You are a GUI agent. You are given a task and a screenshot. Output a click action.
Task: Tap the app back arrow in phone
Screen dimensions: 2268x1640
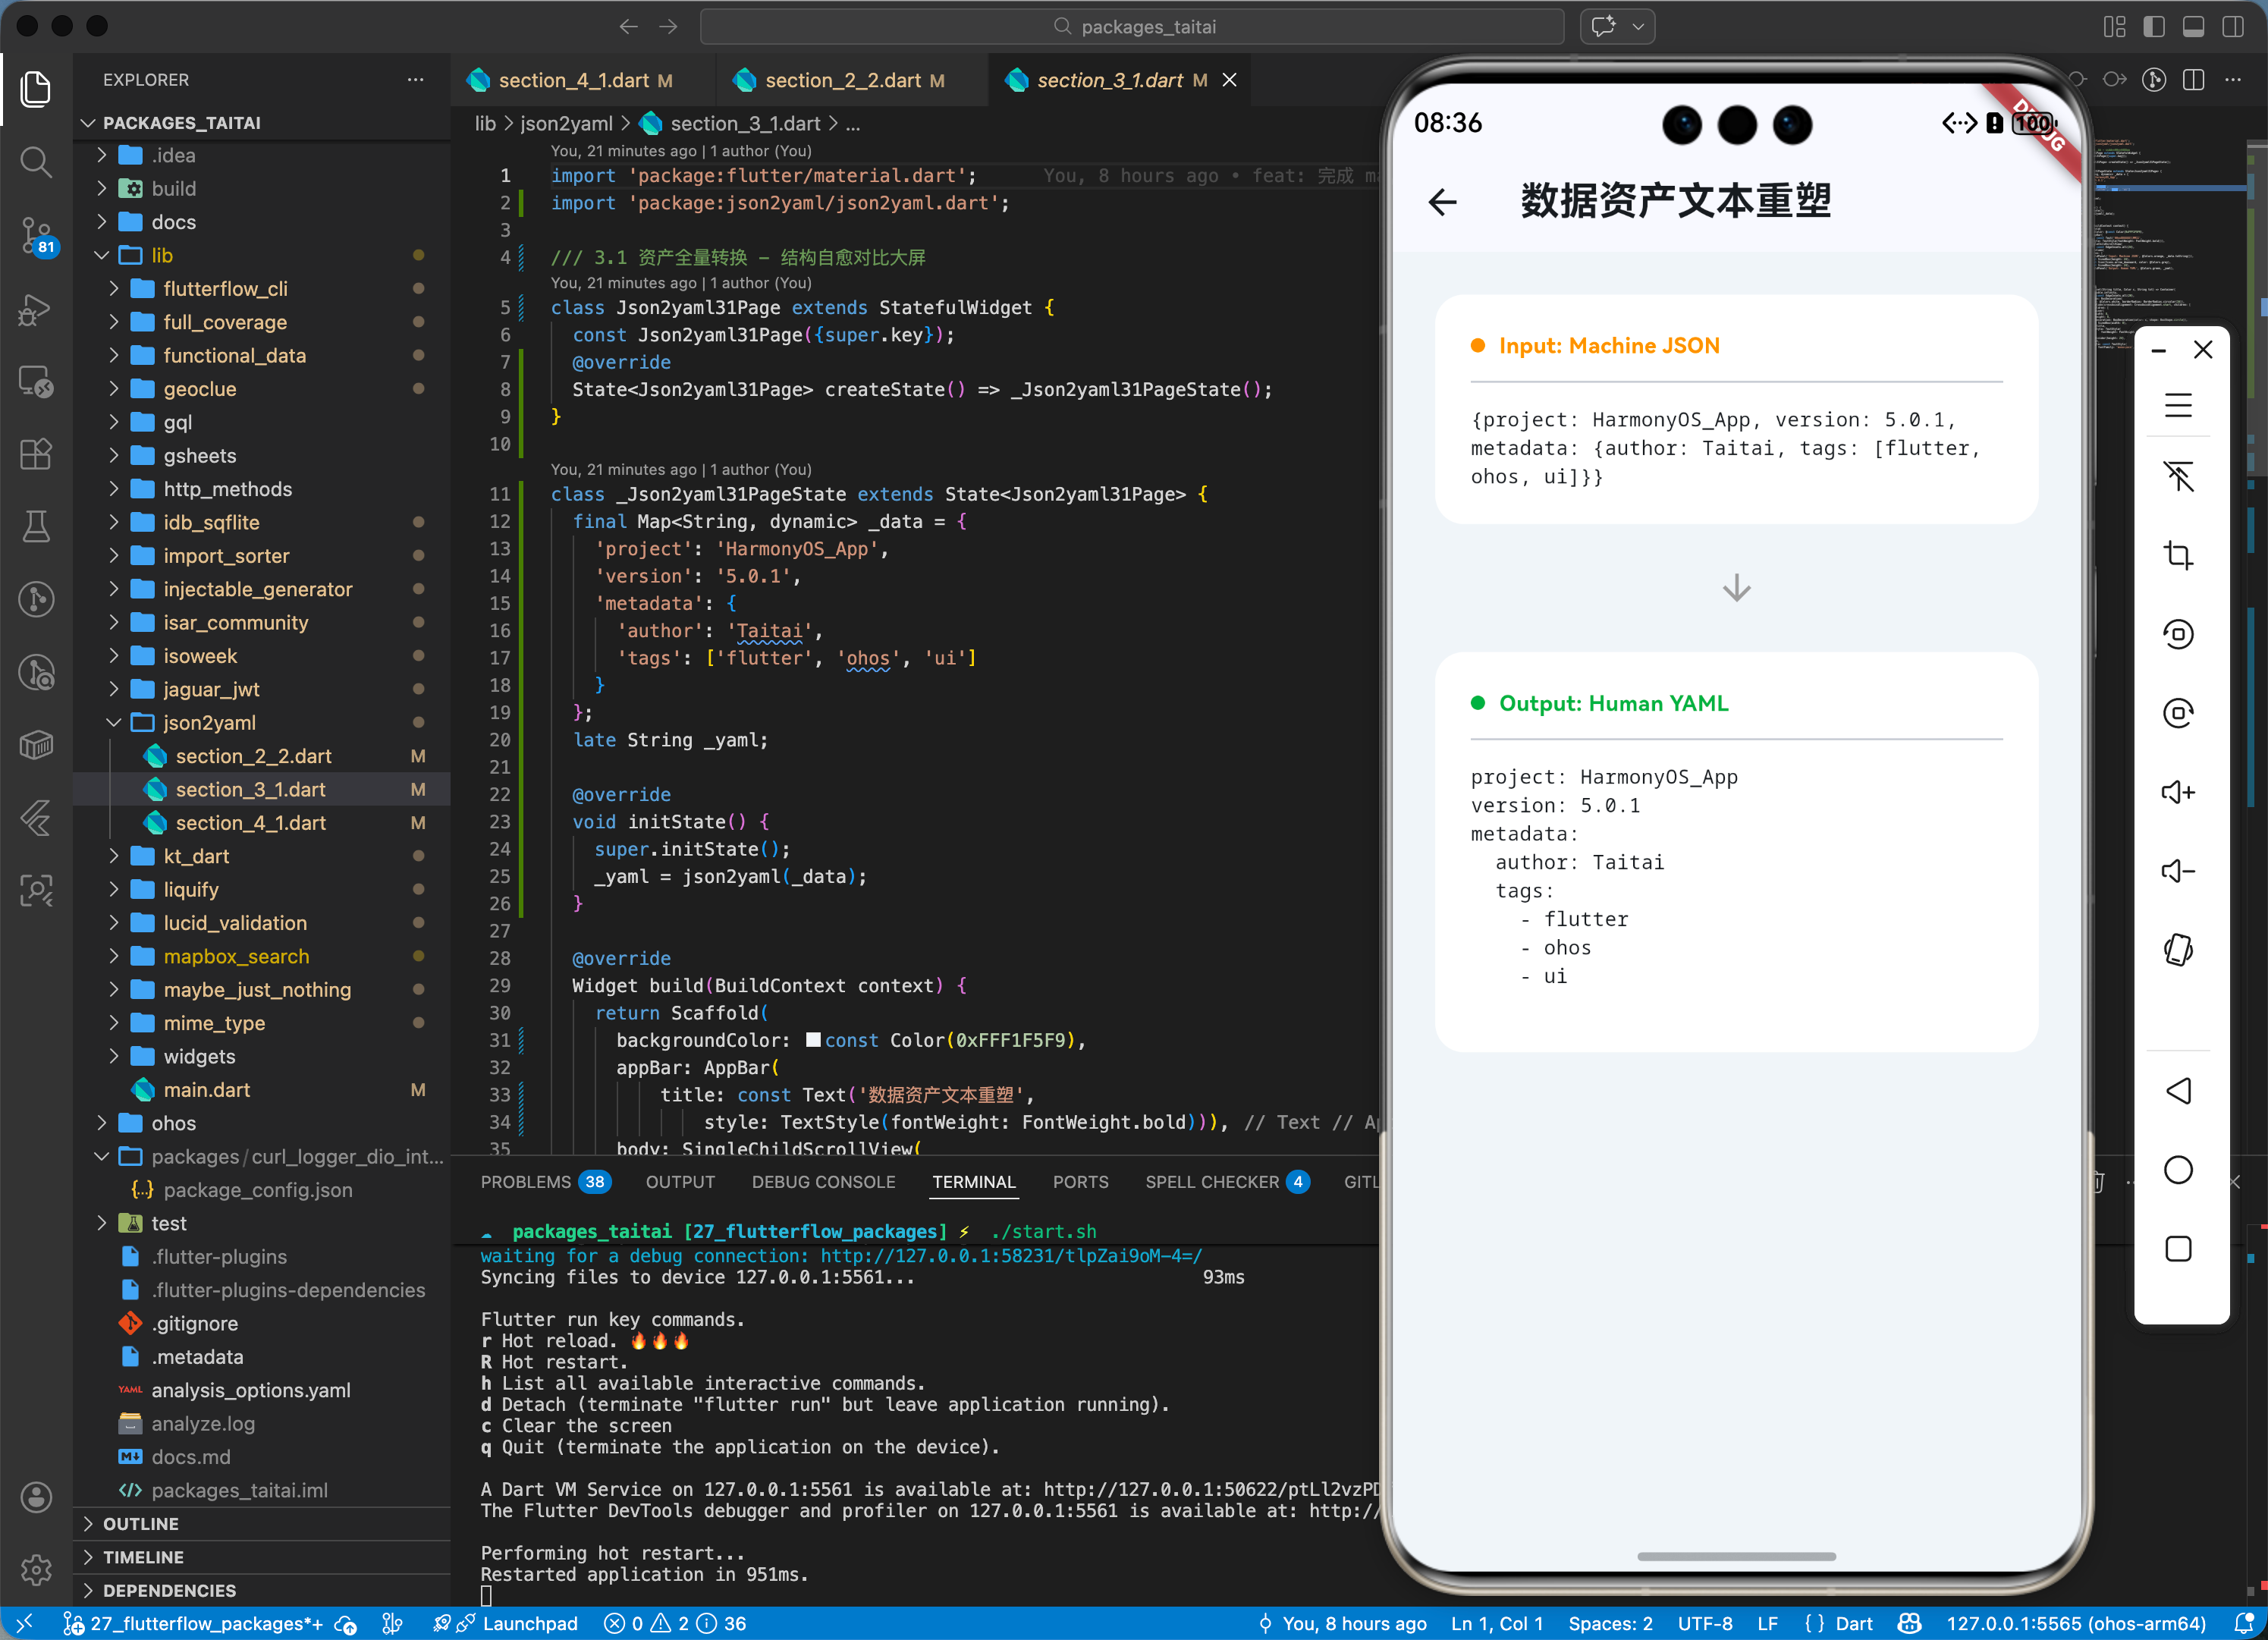click(1442, 203)
